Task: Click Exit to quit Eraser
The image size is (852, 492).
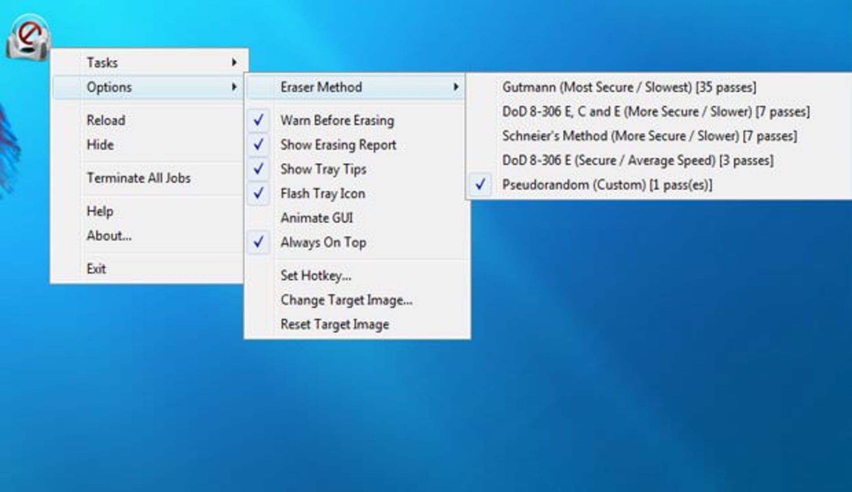Action: click(x=96, y=269)
